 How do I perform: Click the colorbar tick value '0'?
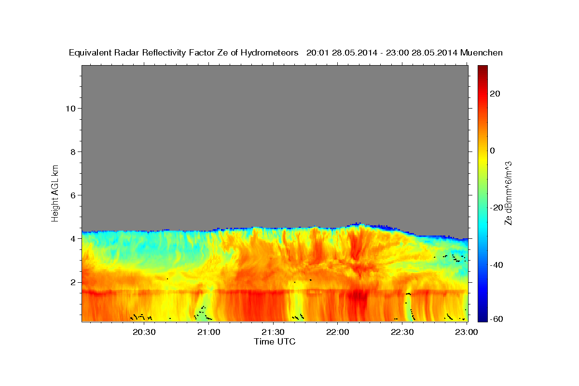coord(492,151)
